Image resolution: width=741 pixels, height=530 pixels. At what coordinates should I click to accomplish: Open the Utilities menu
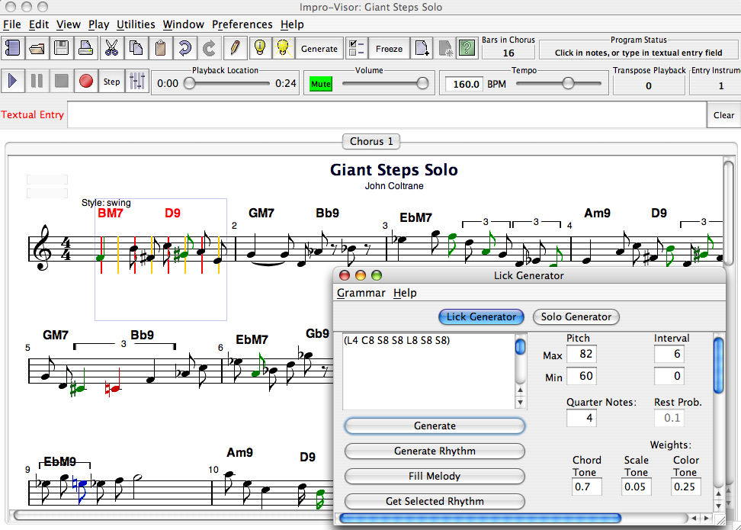pyautogui.click(x=136, y=24)
